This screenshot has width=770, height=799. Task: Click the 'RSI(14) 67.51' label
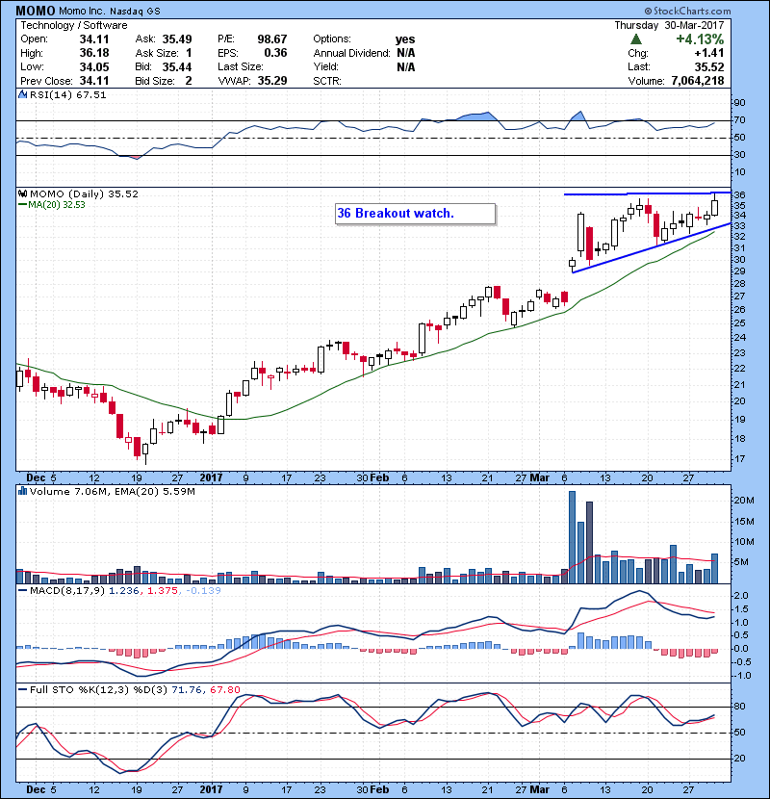[67, 94]
